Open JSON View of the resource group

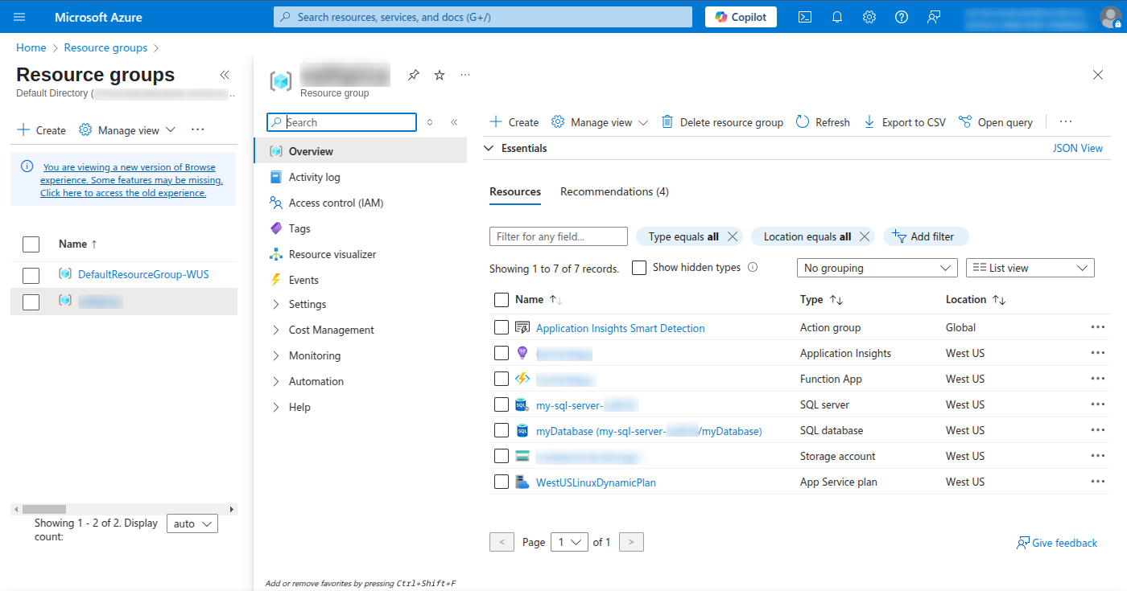tap(1078, 148)
